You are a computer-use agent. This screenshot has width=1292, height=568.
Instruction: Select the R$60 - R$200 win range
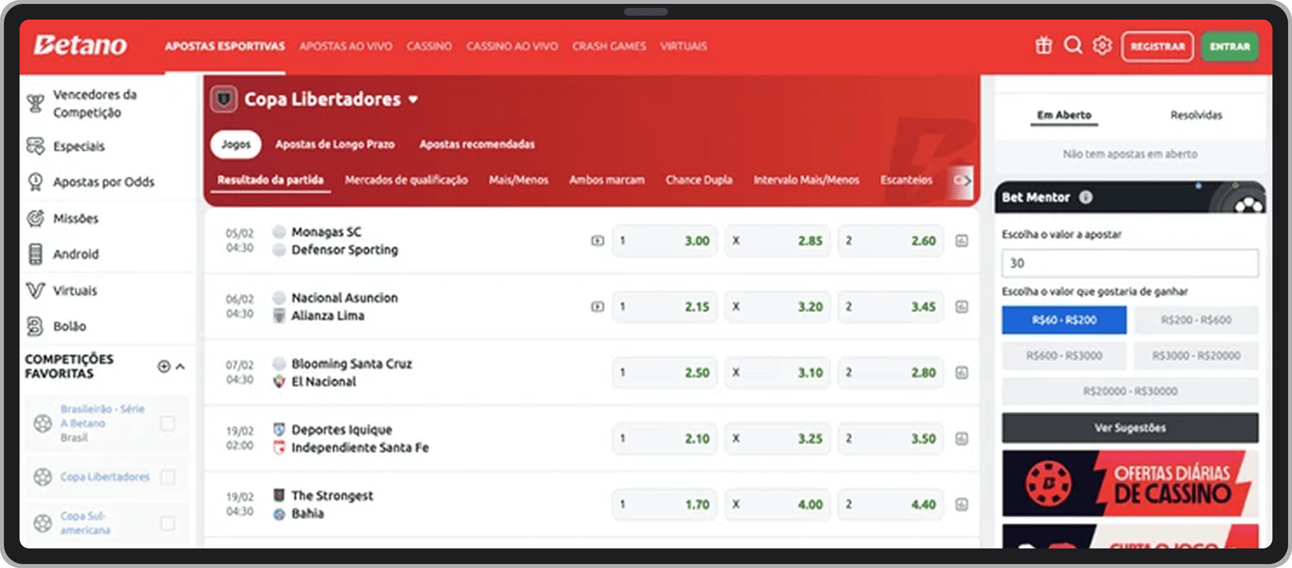[1064, 320]
